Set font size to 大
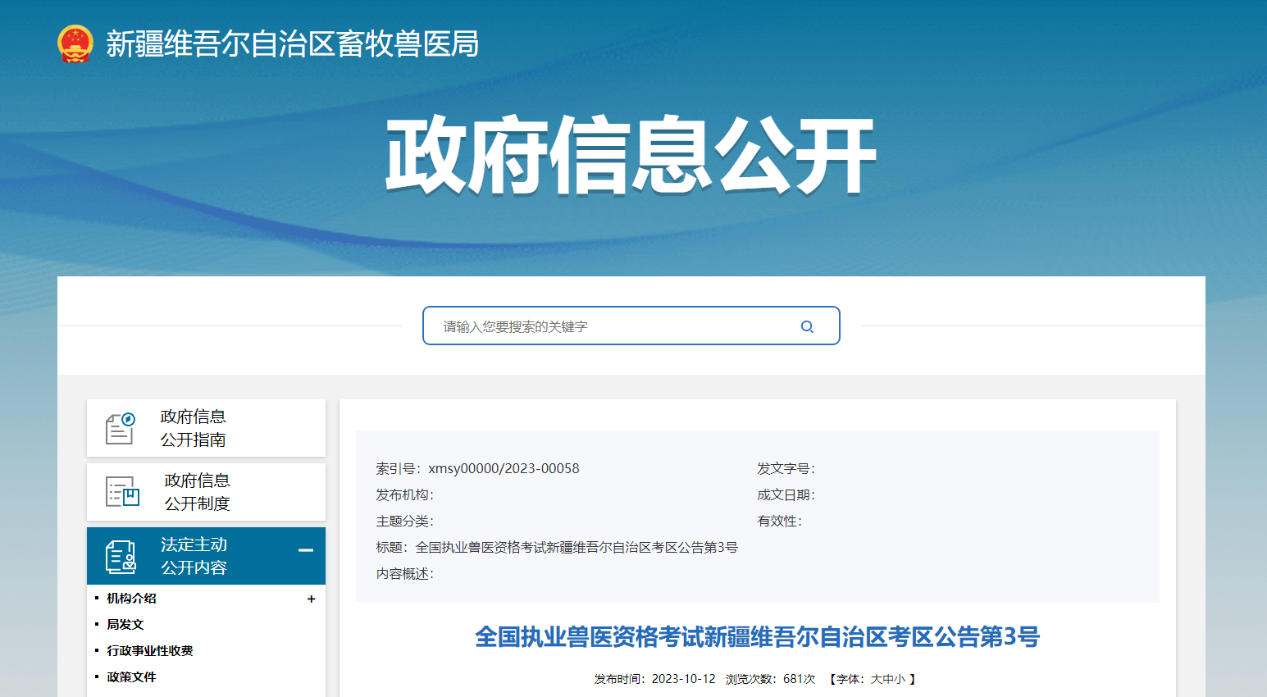1267x697 pixels. (x=876, y=679)
